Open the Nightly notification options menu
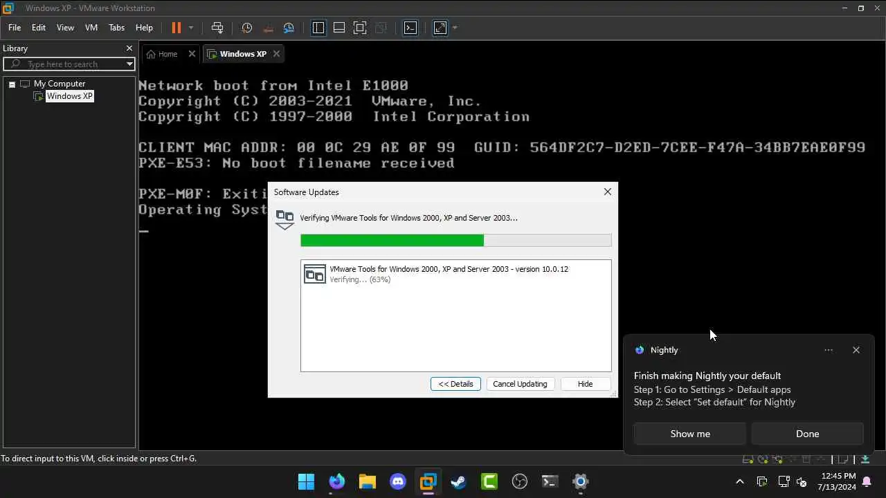Screen dimensions: 886x498 [x=829, y=350]
